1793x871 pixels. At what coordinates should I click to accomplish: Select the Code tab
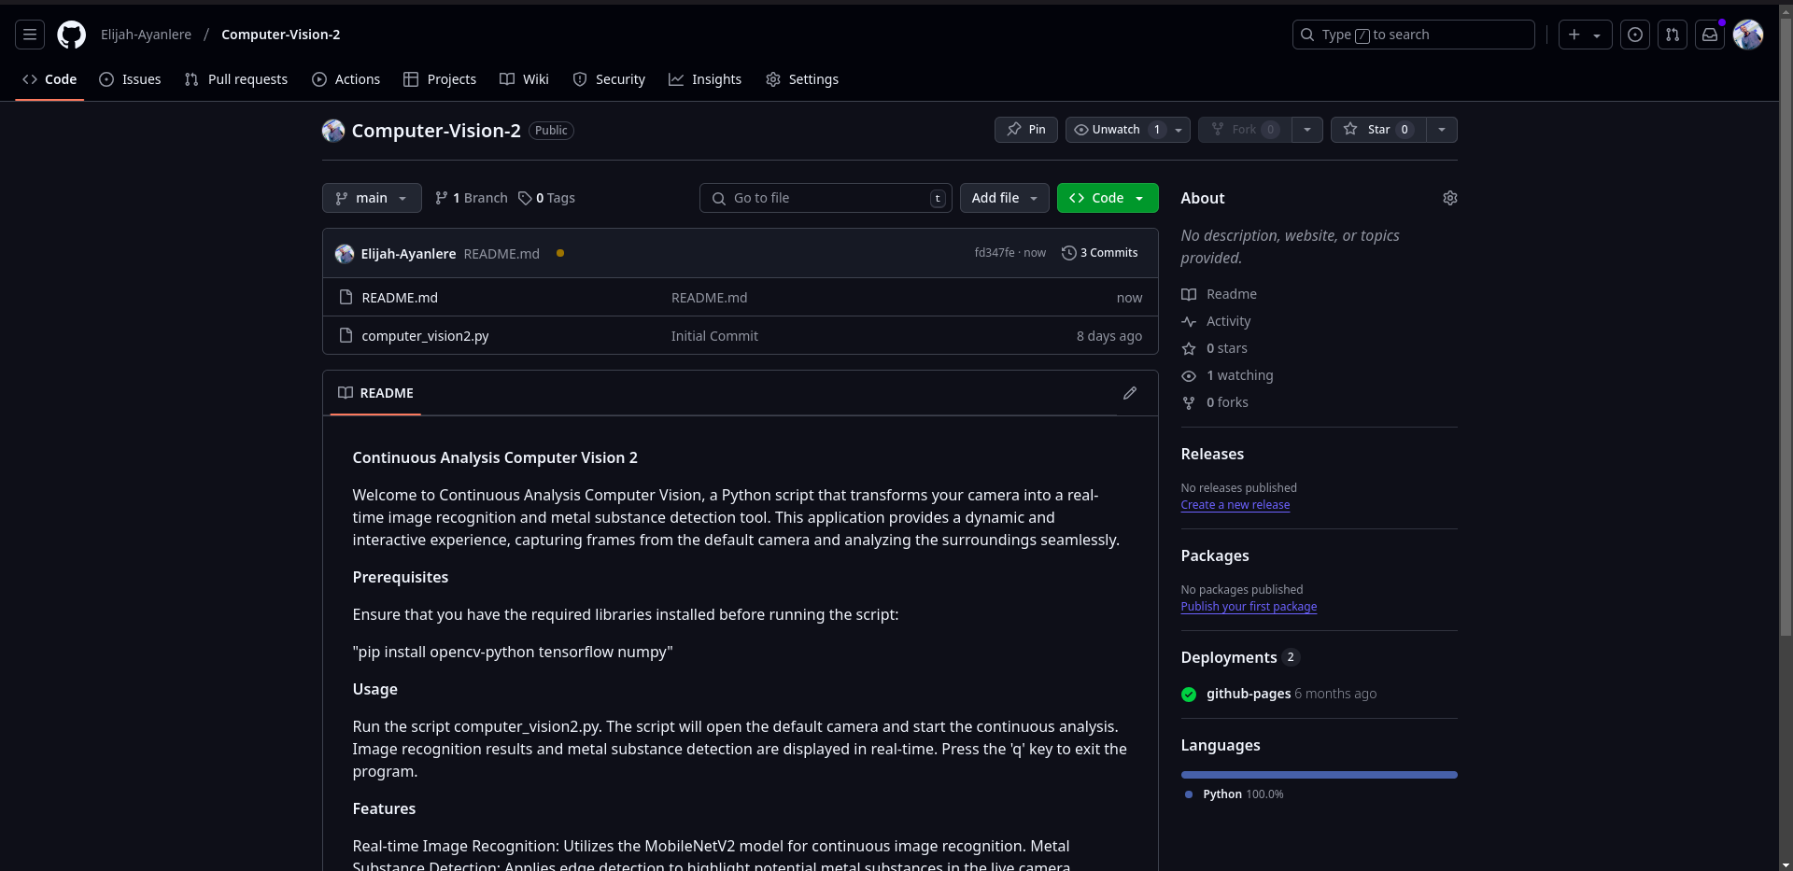click(x=50, y=79)
